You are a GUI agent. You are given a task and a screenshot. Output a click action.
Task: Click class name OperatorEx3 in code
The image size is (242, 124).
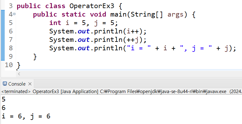[92, 6]
